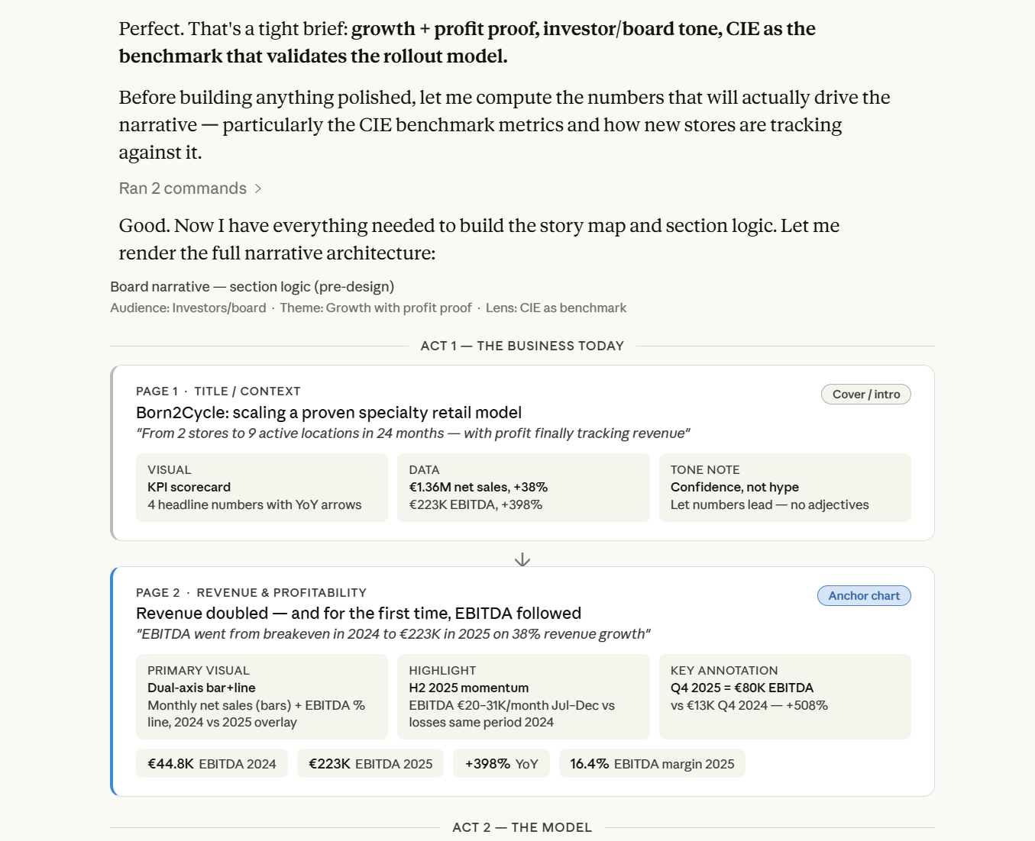Click the DATA tile showing €1.36M net sales
This screenshot has height=841, width=1035.
click(x=523, y=488)
